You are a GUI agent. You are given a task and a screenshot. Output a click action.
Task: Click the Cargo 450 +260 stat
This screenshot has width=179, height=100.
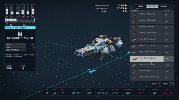(102, 92)
